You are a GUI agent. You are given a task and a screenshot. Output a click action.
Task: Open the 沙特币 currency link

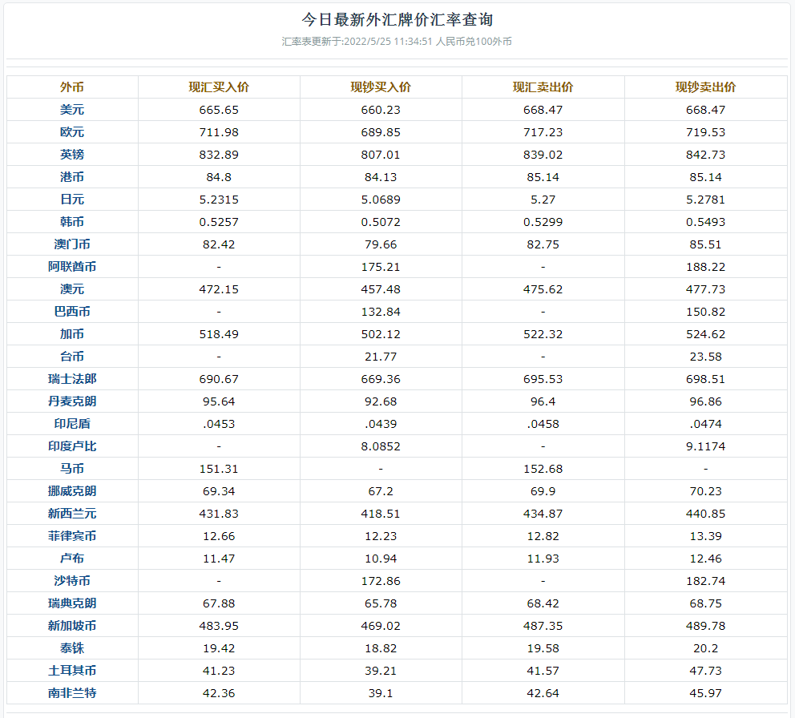tap(72, 581)
